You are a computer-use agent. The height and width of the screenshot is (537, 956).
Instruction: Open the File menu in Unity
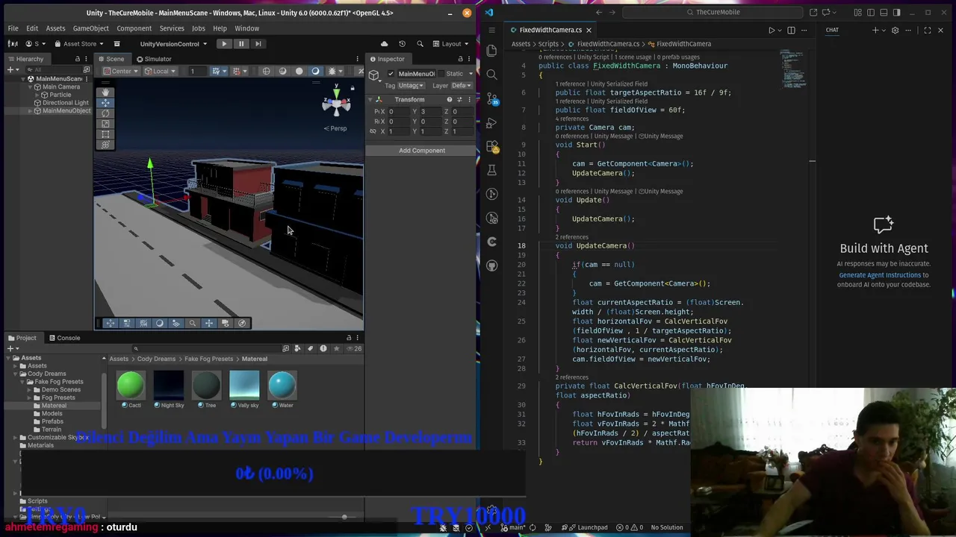click(x=13, y=28)
